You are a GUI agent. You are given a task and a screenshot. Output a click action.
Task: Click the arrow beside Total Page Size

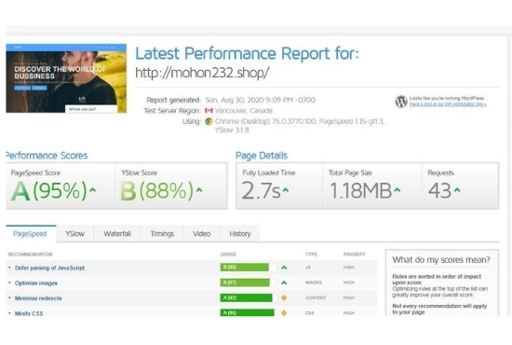[397, 189]
